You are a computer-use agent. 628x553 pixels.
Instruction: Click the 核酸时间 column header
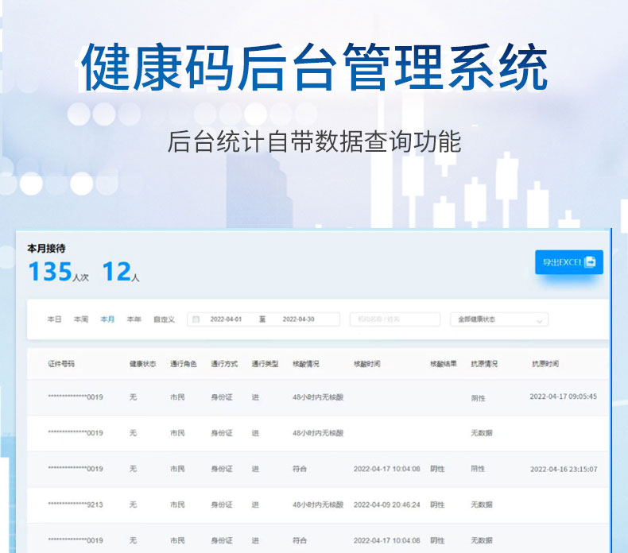pos(366,364)
